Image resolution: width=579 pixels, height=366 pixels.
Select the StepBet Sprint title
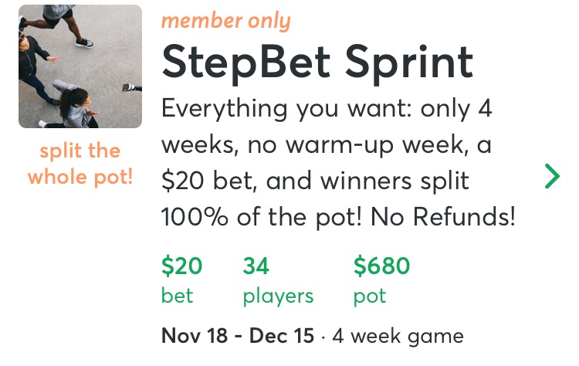coord(317,63)
